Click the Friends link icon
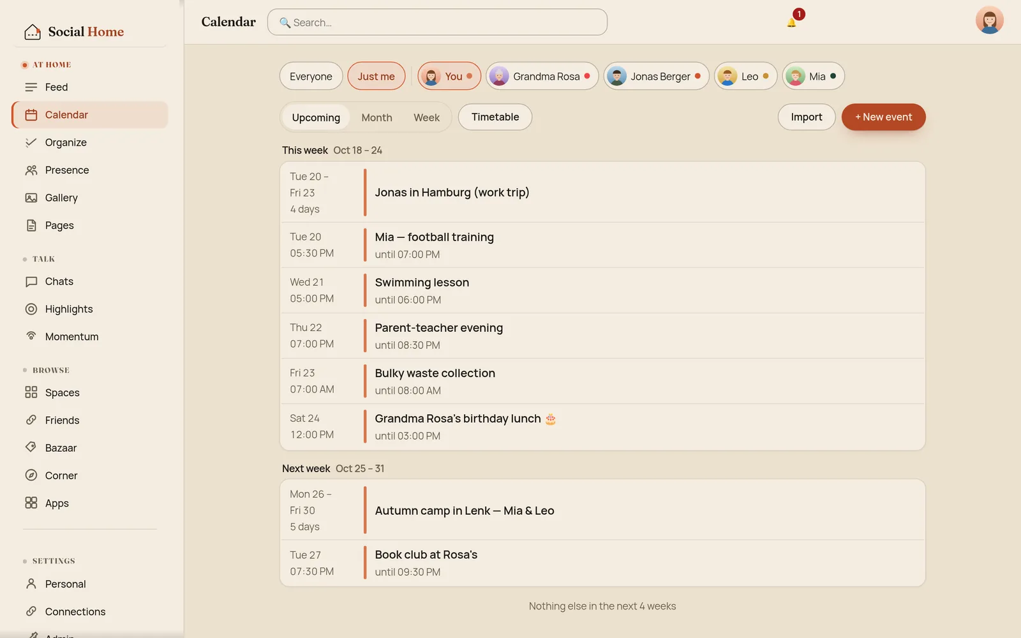1021x638 pixels. [31, 420]
